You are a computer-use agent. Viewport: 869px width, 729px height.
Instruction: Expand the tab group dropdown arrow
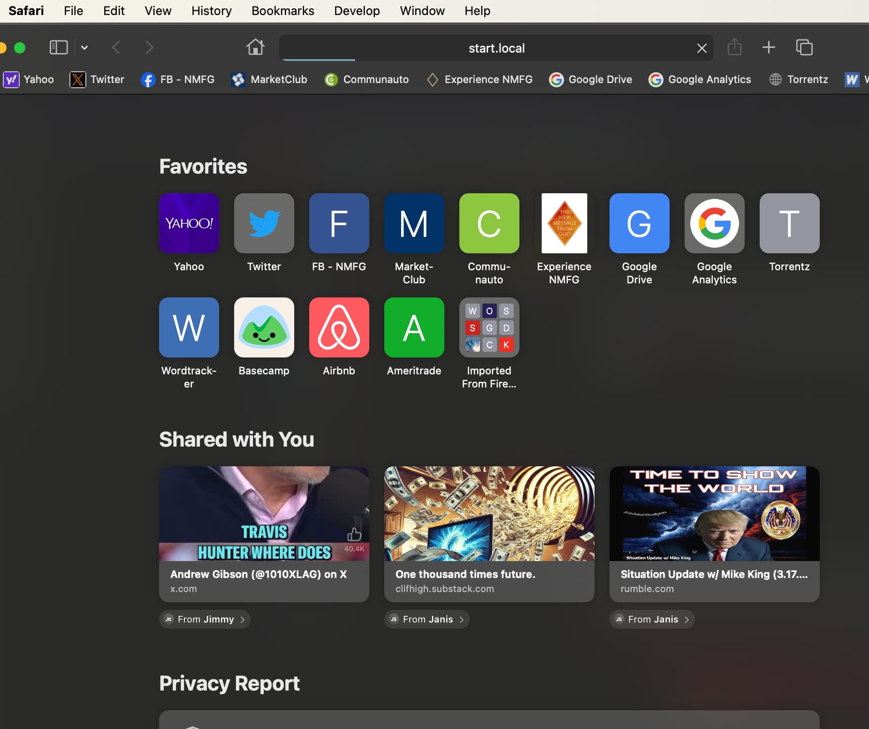[x=84, y=47]
